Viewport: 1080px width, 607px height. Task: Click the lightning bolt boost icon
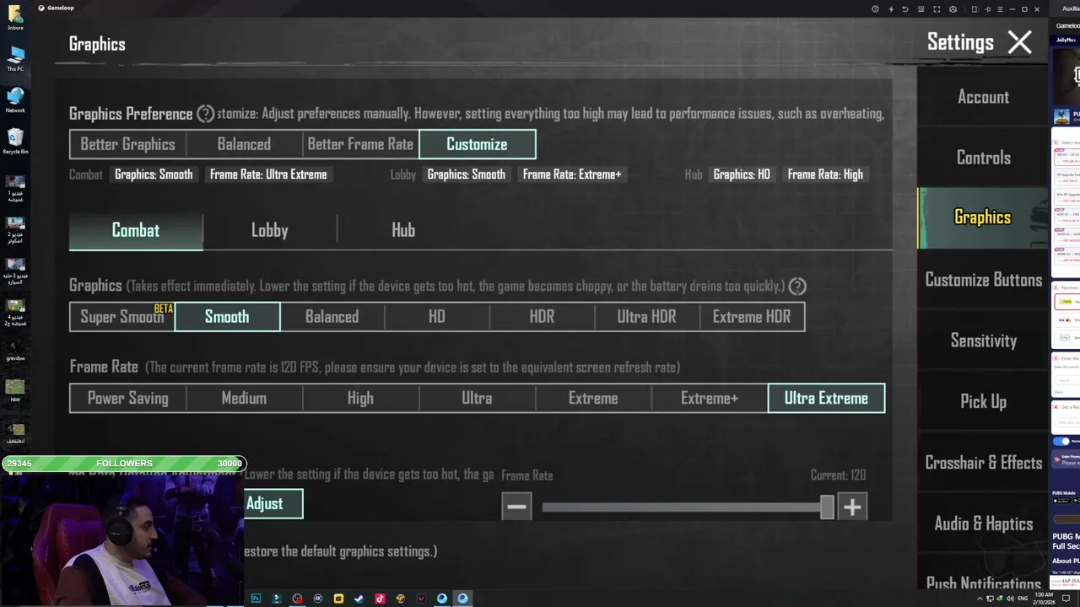click(891, 9)
